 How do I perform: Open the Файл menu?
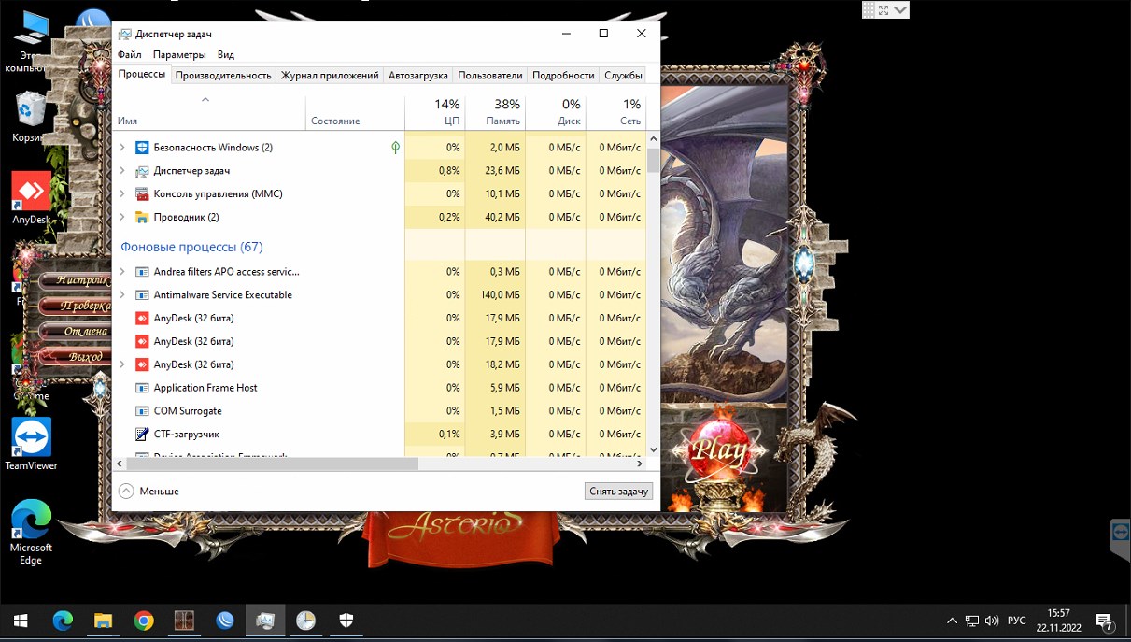130,55
